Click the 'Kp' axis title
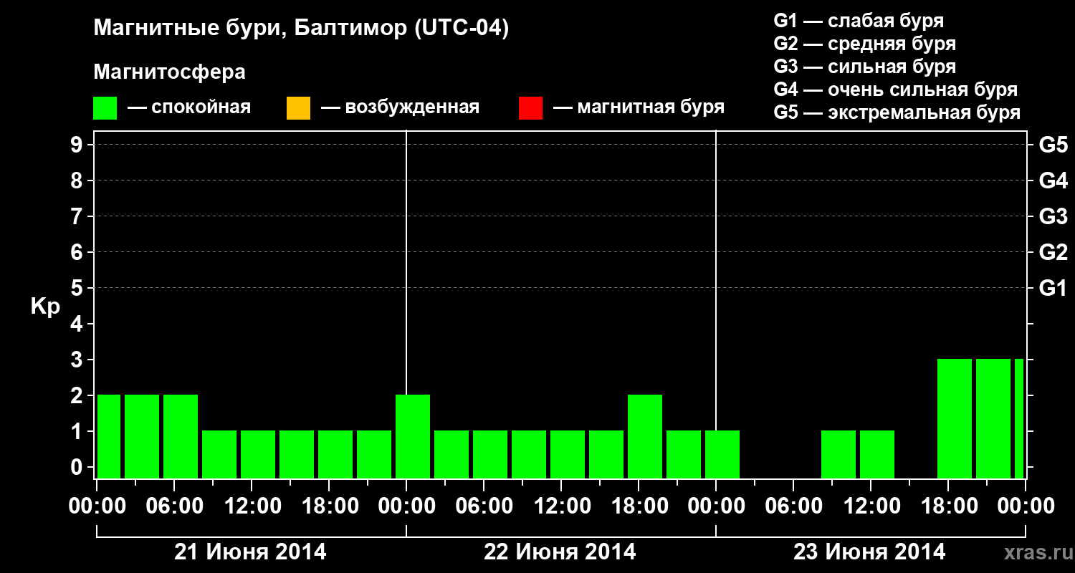Screen dimensions: 1075x573 pos(45,307)
